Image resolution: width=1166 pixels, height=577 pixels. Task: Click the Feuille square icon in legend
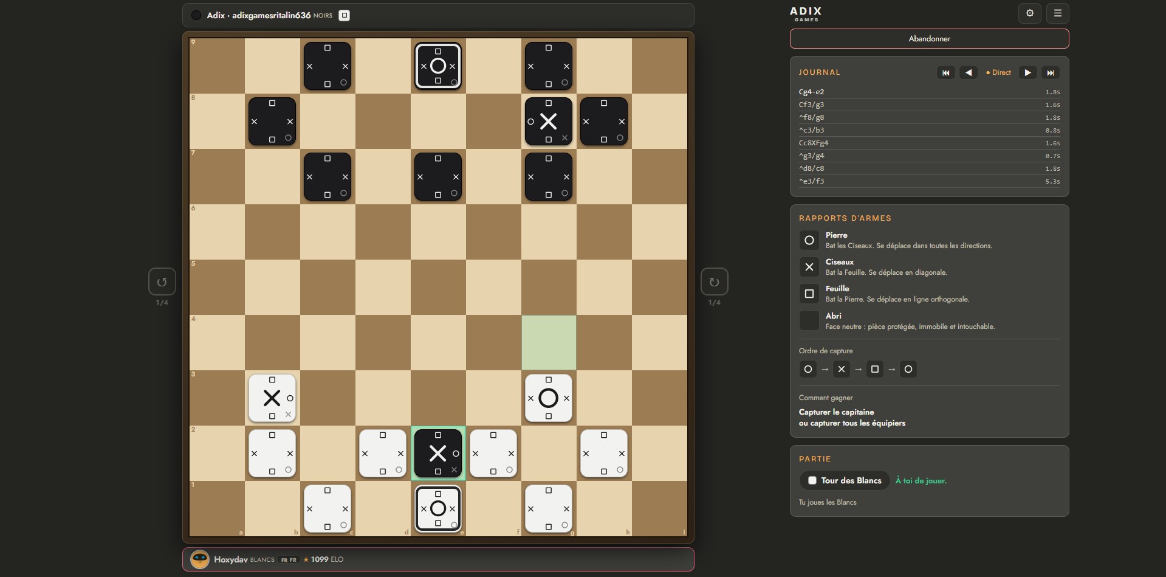[x=809, y=294]
